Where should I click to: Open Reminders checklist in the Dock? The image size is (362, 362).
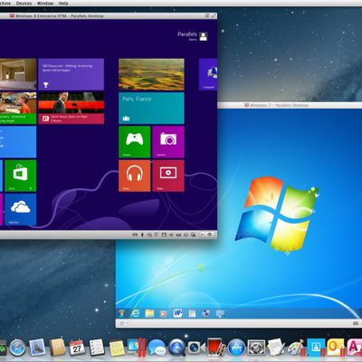(x=97, y=348)
